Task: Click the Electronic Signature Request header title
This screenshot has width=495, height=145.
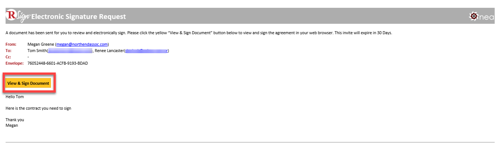Action: pyautogui.click(x=79, y=17)
